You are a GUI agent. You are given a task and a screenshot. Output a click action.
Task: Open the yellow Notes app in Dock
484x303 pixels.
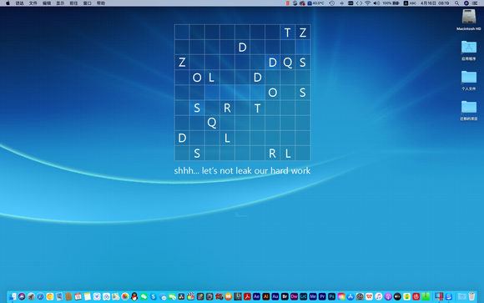(x=88, y=297)
